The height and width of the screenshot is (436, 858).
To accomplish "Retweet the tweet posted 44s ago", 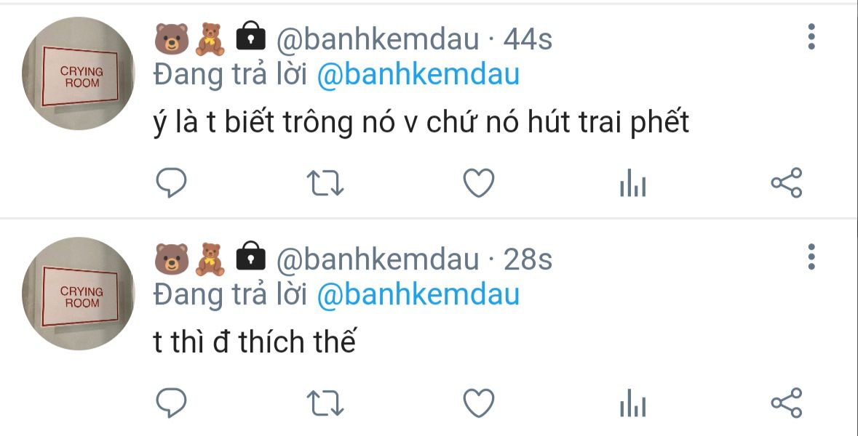I will (x=325, y=183).
